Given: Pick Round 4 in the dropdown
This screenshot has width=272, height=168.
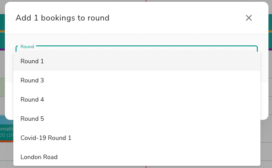Looking at the screenshot, I should point(137,99).
